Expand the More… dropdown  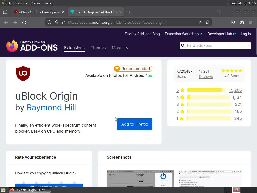(x=120, y=48)
